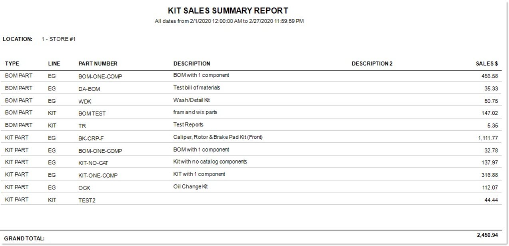
Task: Select the KIT-NO-CAT part number
Action: pos(93,163)
